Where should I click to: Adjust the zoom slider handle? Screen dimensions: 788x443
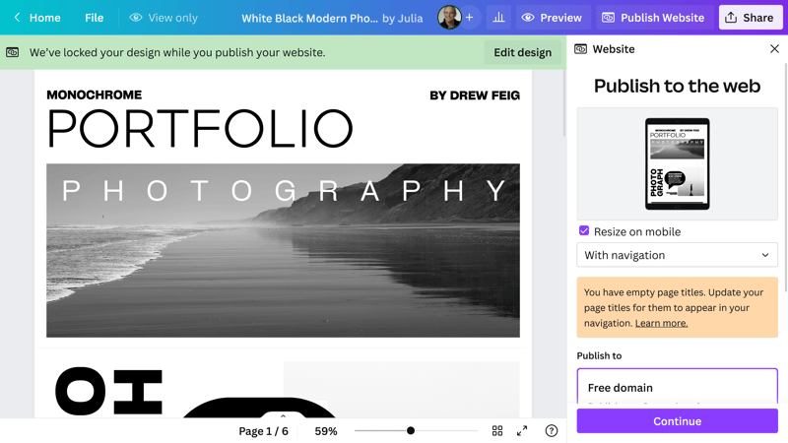(x=411, y=430)
